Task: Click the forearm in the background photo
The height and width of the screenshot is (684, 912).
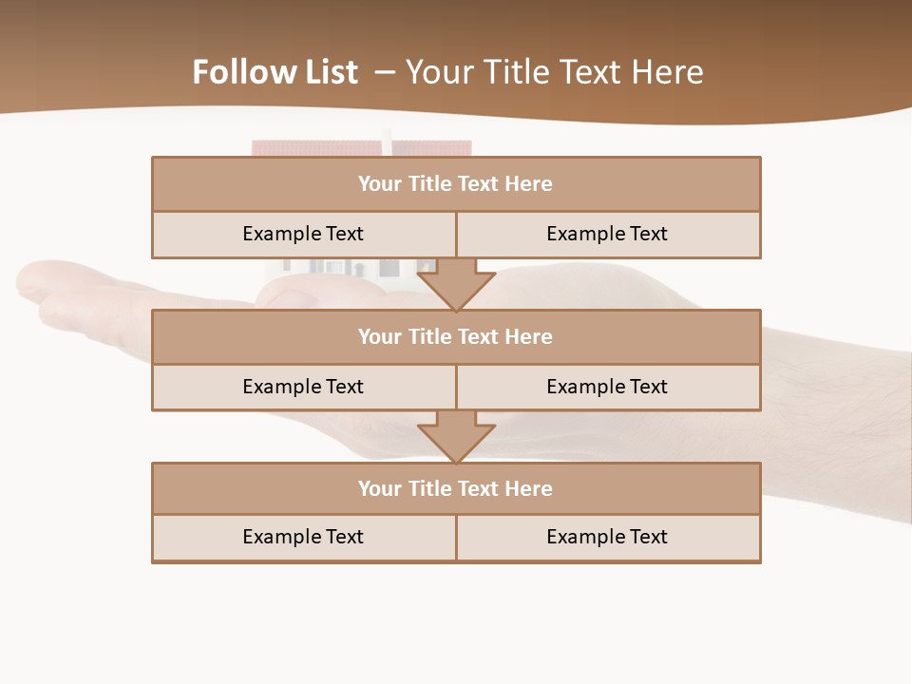Action: (x=836, y=427)
